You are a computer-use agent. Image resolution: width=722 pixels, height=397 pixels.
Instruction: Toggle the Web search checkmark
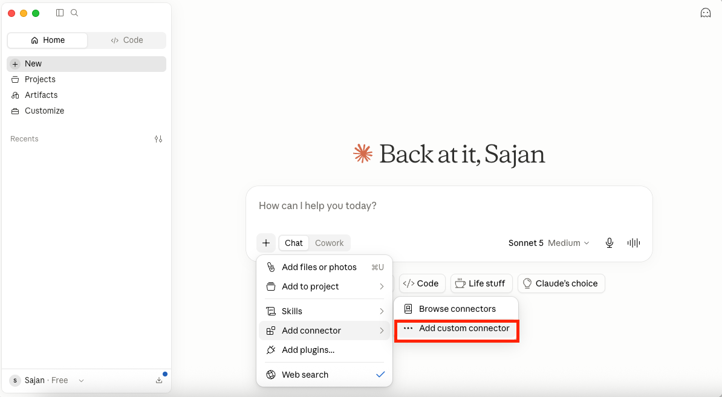click(x=380, y=375)
